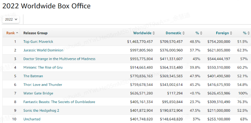This screenshot has height=123, width=251.
Task: Open Jurassic World Dominion link
Action: 43,50
